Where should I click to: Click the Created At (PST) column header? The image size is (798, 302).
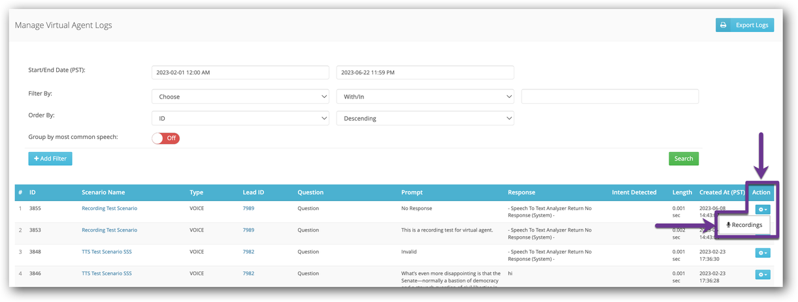722,192
